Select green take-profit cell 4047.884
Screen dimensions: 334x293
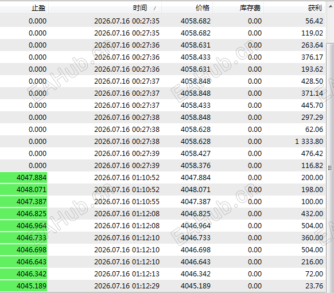[x=24, y=178]
